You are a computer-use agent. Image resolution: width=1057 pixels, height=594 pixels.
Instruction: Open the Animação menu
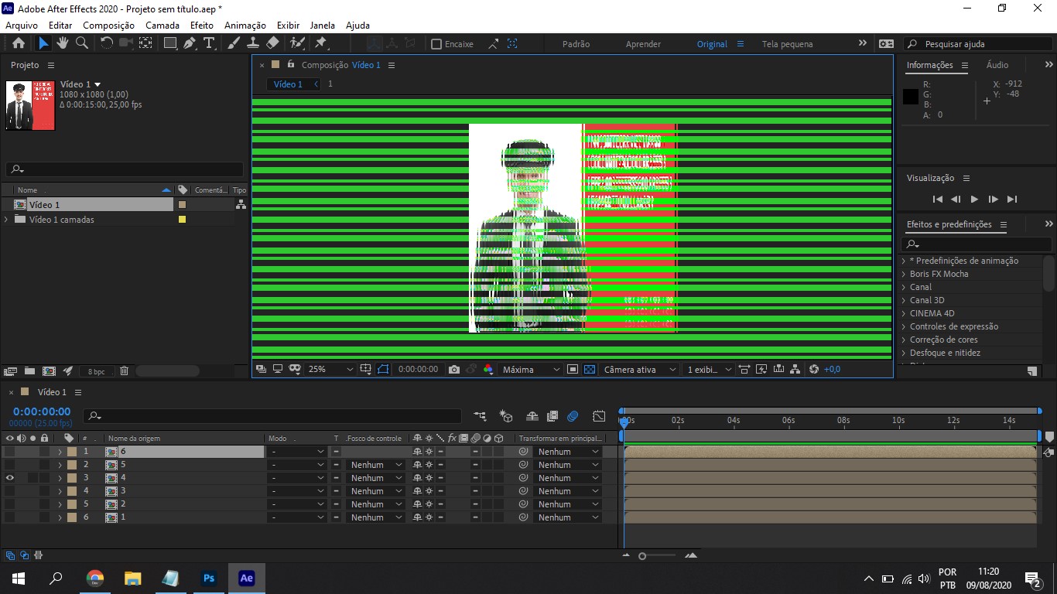pyautogui.click(x=245, y=25)
